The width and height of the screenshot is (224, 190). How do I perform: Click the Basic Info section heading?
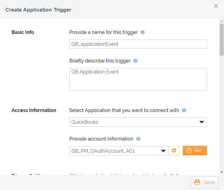click(x=23, y=32)
